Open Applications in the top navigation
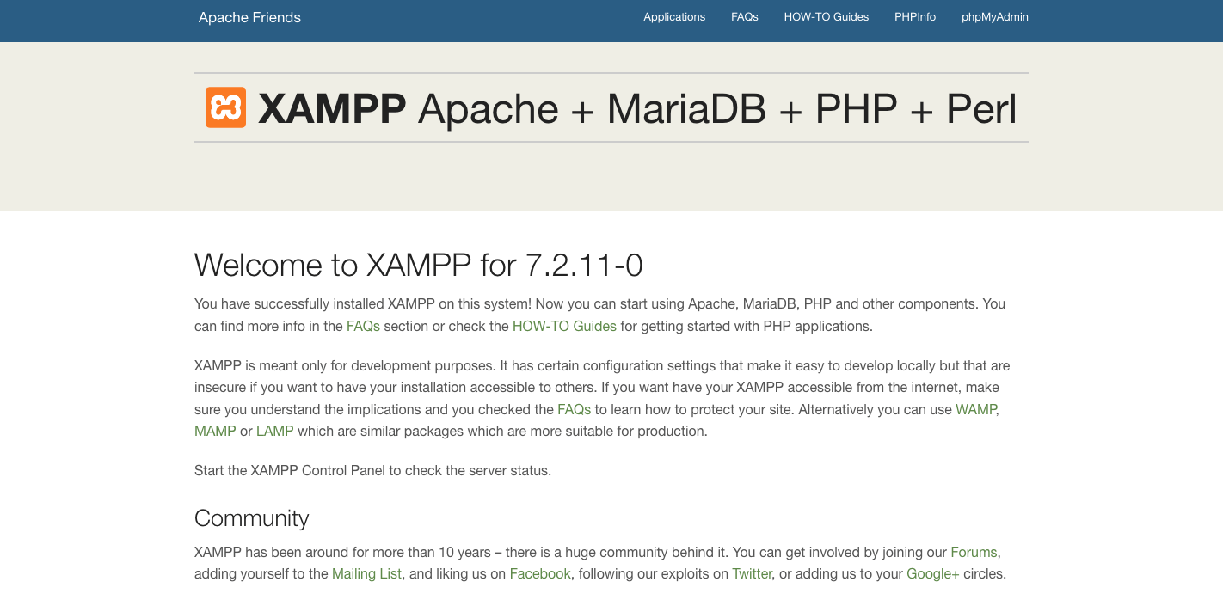 coord(674,17)
